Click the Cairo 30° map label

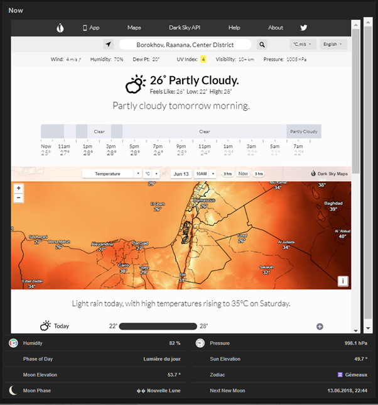pos(123,268)
